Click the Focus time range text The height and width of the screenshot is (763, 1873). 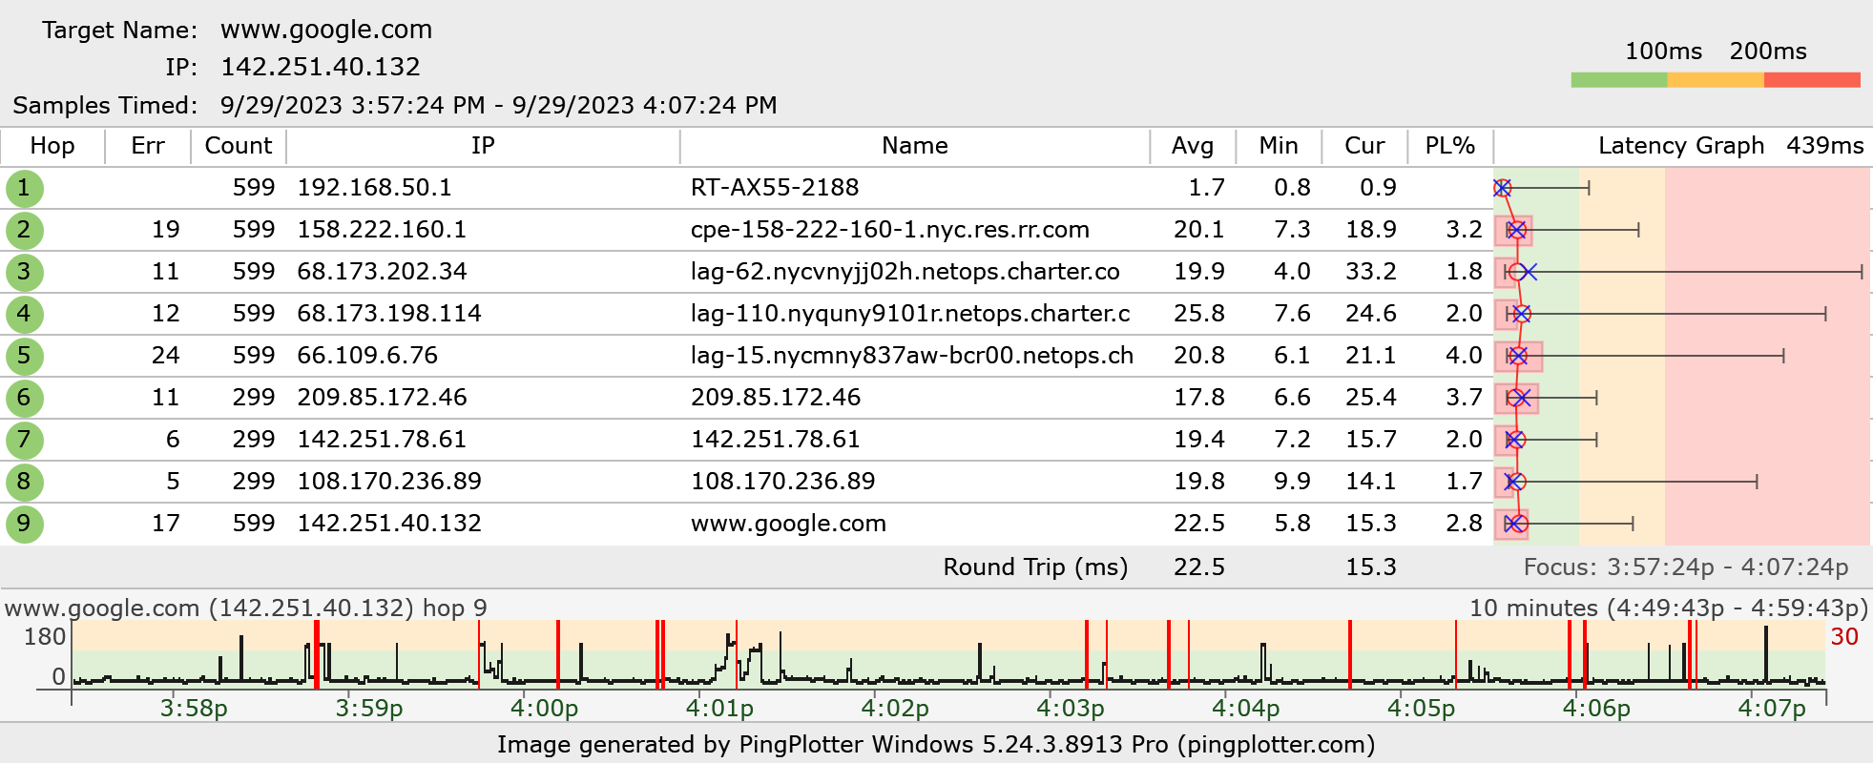click(x=1685, y=567)
